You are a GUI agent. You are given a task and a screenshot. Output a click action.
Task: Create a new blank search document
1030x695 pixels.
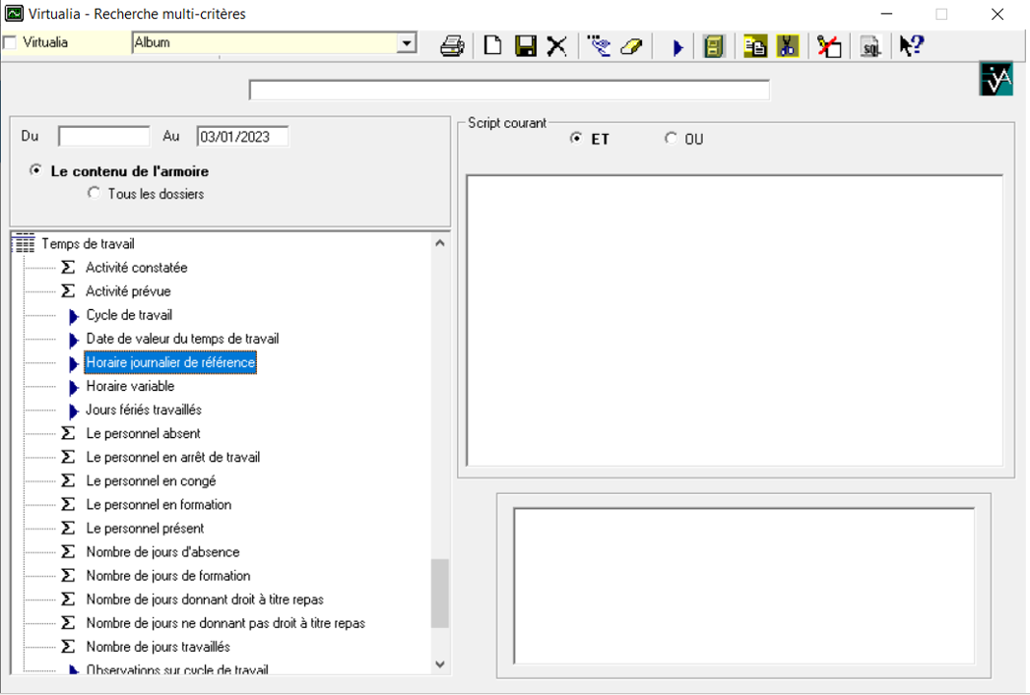tap(492, 46)
